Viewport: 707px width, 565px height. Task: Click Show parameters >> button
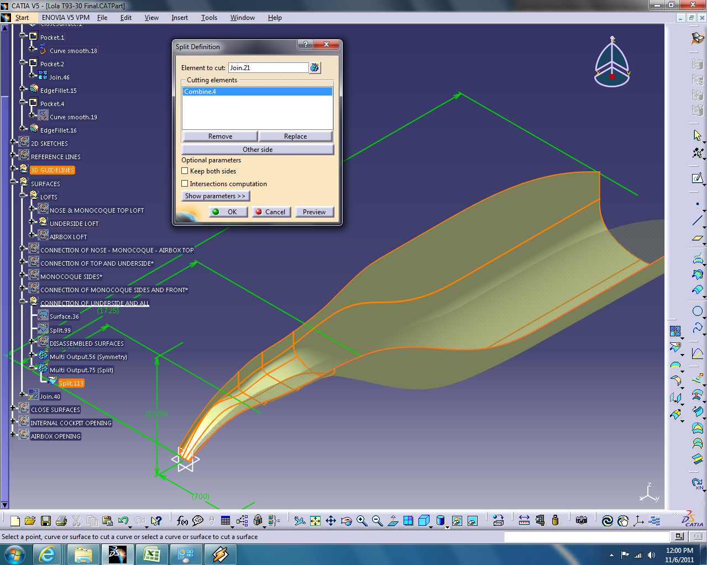[x=216, y=196]
